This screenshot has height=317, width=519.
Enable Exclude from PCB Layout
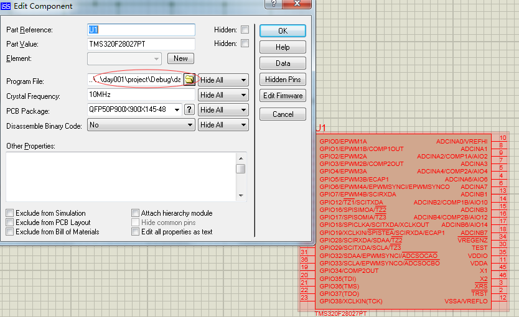(x=9, y=222)
